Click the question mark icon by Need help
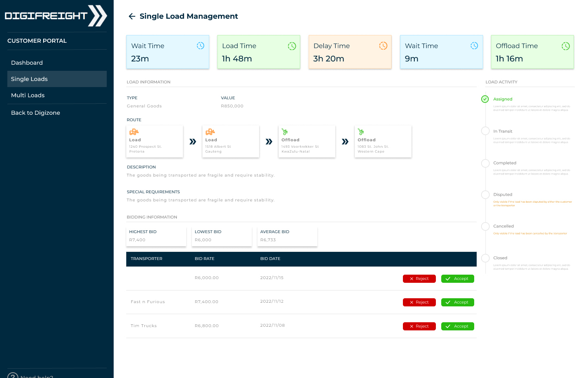Image resolution: width=585 pixels, height=378 pixels. point(13,376)
